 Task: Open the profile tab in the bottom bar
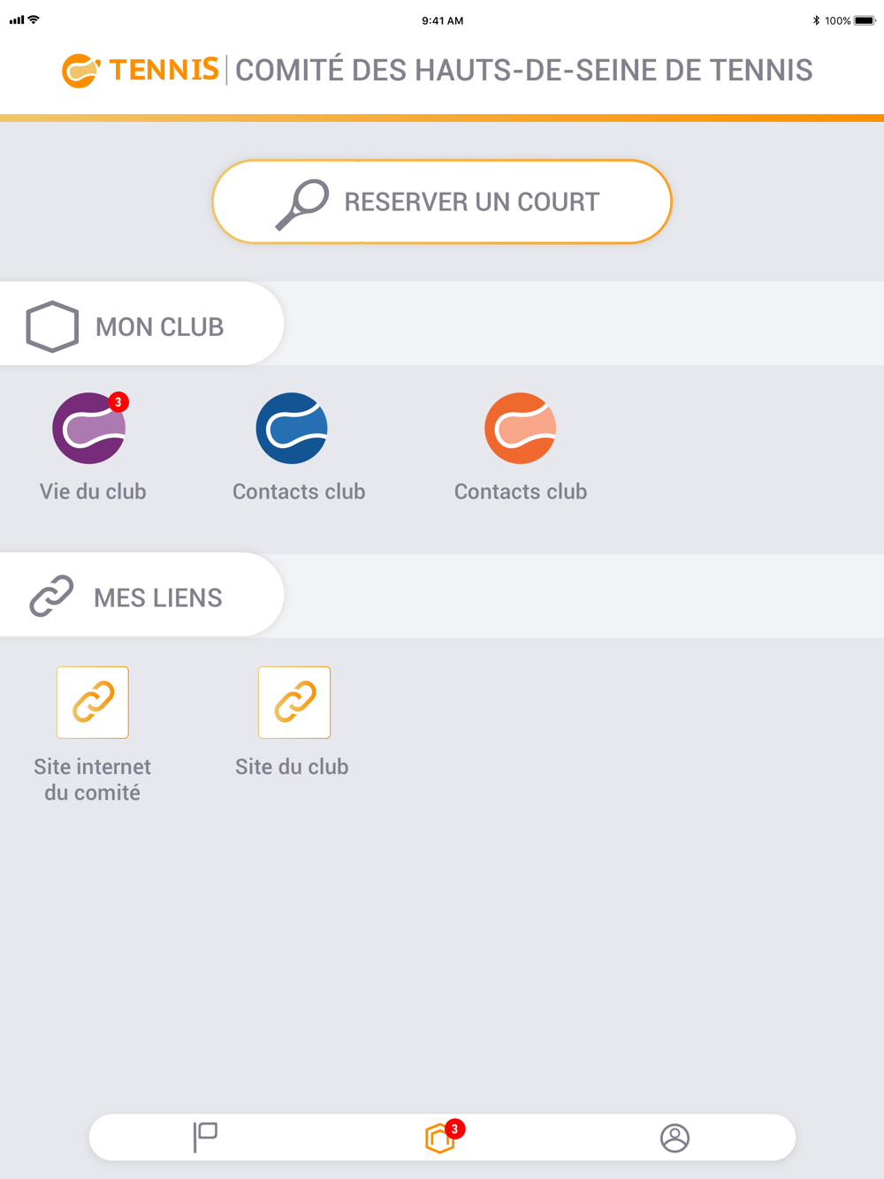click(674, 1138)
